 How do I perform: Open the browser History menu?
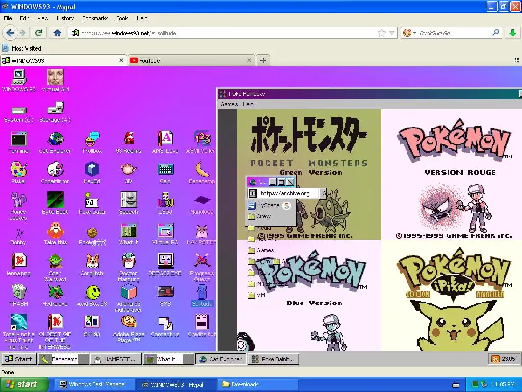(x=65, y=18)
